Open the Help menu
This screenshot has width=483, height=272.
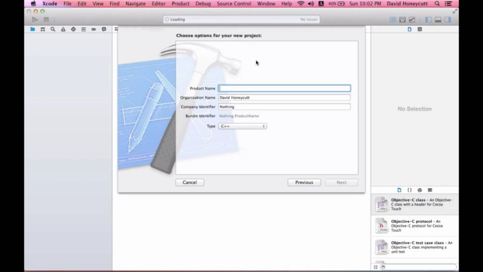tap(286, 4)
